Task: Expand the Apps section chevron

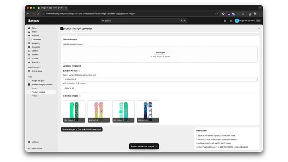Action: coord(33,77)
